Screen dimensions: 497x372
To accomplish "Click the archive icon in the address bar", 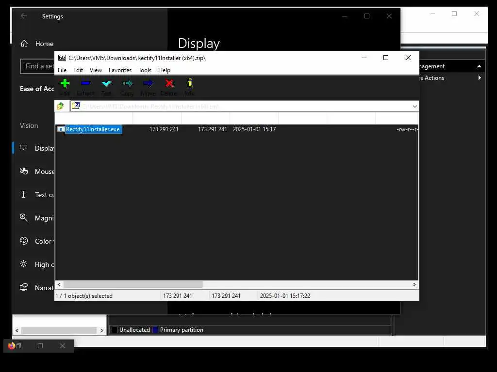I will (x=76, y=106).
